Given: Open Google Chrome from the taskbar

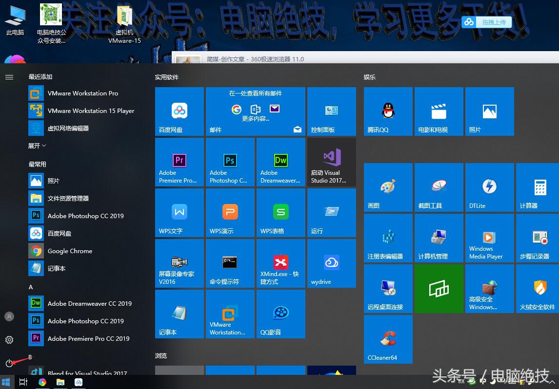Looking at the screenshot, I should [42, 382].
